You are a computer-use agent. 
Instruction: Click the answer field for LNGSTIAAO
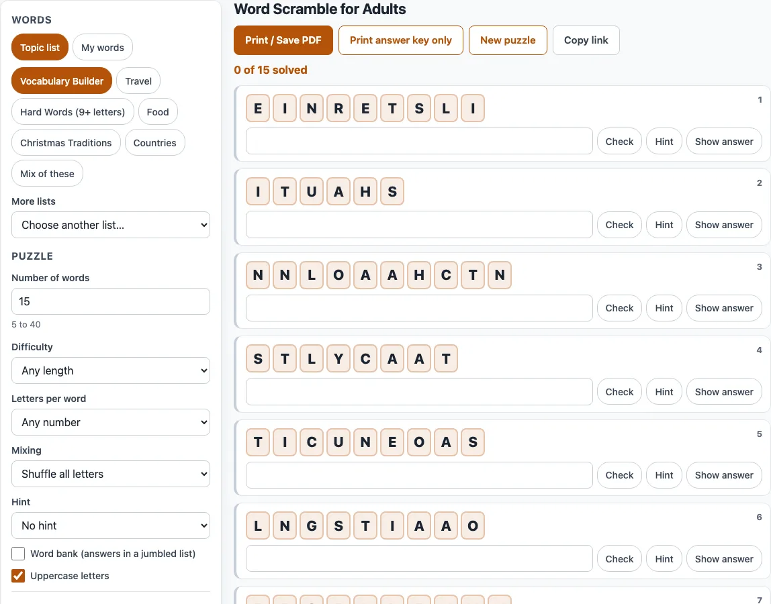pos(420,559)
